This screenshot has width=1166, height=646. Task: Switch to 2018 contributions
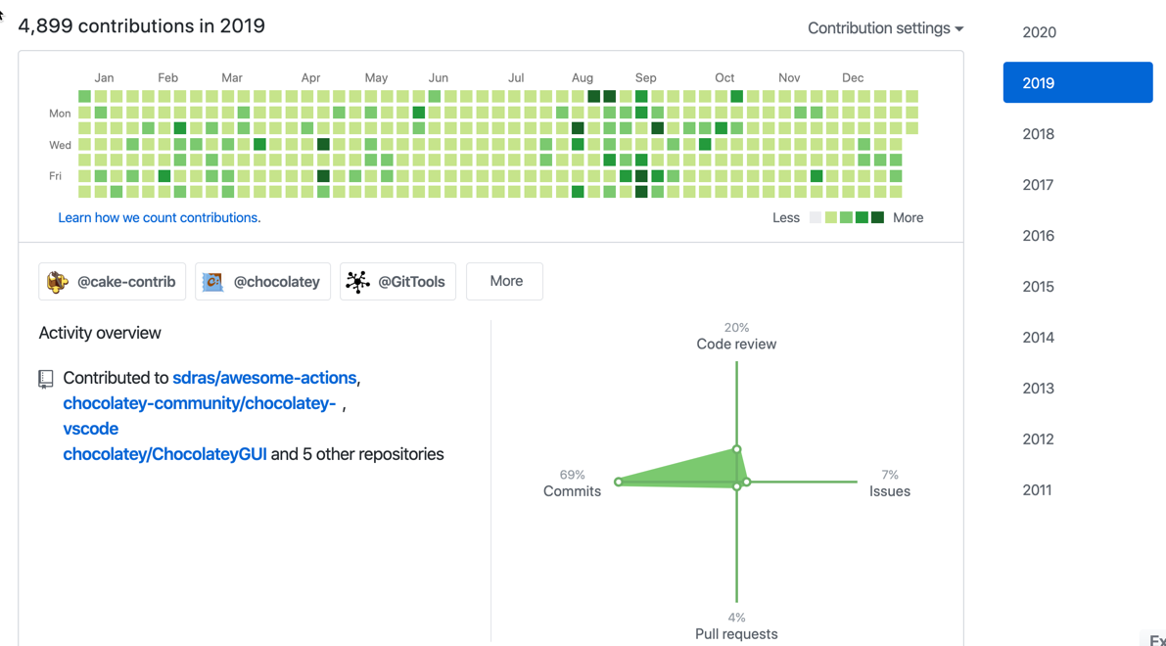coord(1038,134)
